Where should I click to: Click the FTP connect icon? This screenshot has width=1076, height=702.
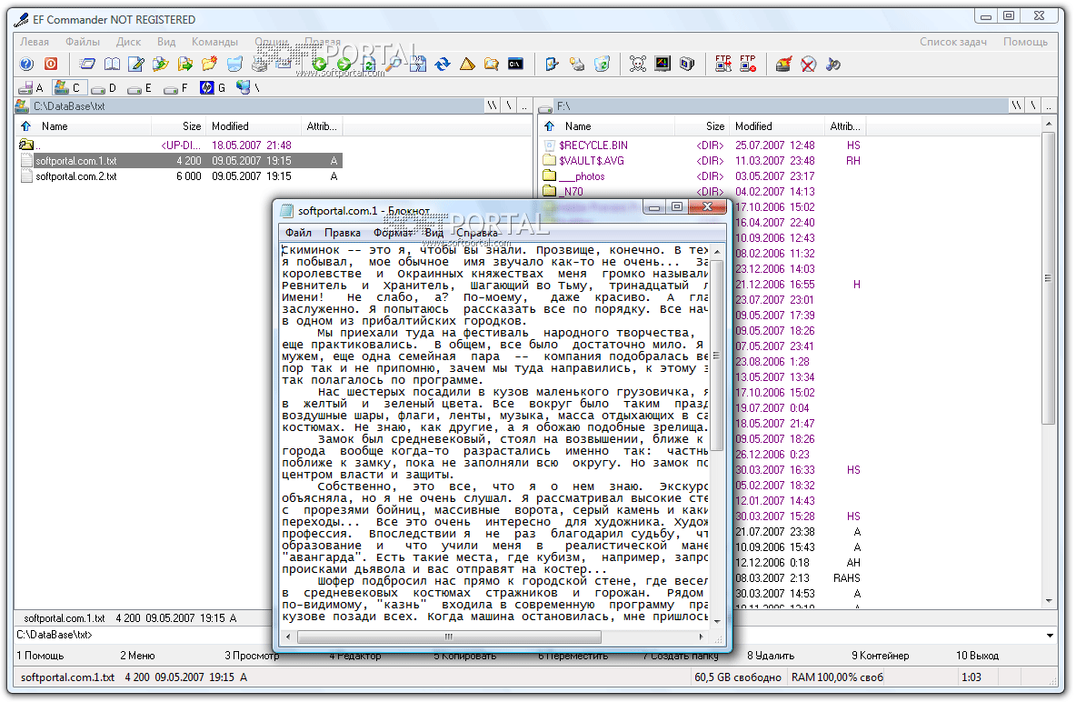click(x=723, y=64)
